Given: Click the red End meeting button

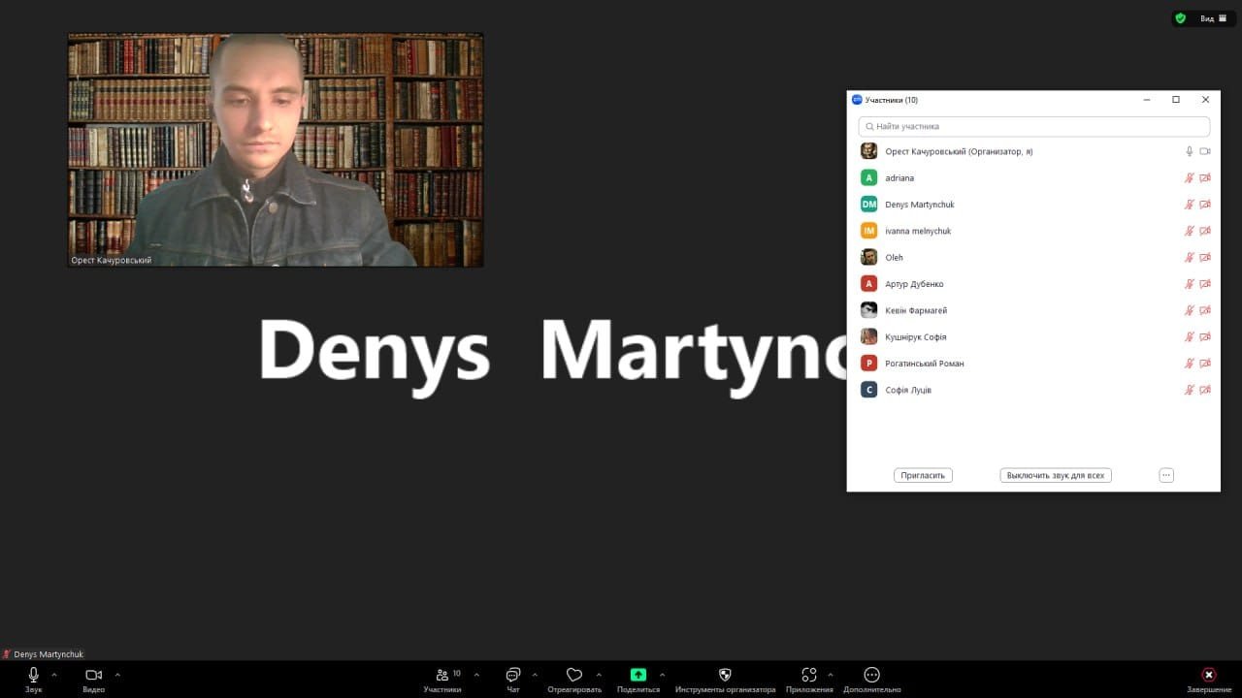Looking at the screenshot, I should pos(1208,675).
